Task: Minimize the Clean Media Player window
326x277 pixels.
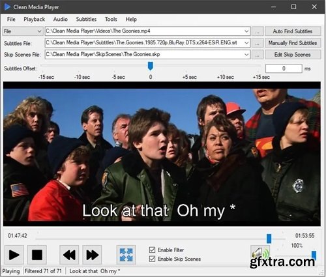Action: tap(274, 7)
